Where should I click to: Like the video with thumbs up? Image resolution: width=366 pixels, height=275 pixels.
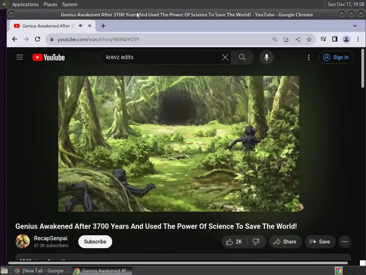click(234, 242)
